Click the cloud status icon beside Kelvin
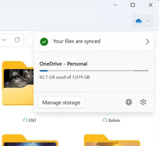The height and width of the screenshot is (146, 159). [x=105, y=120]
